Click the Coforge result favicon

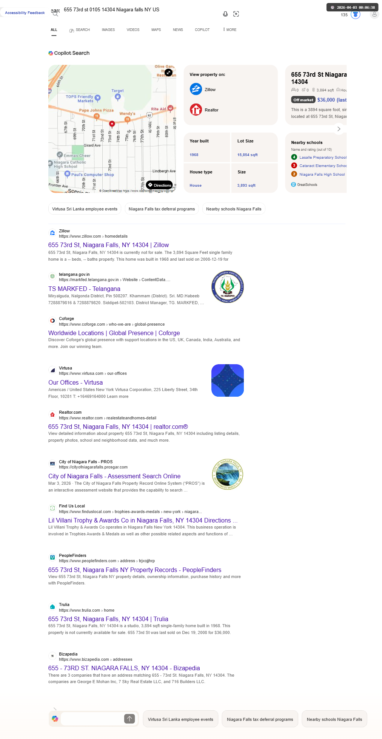point(52,321)
